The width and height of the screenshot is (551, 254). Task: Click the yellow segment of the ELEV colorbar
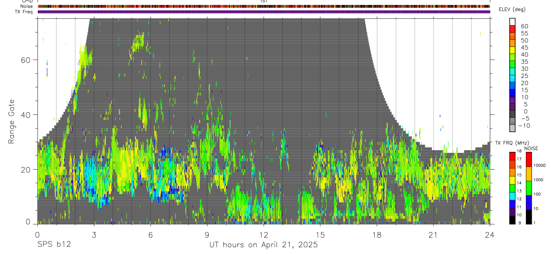512,50
